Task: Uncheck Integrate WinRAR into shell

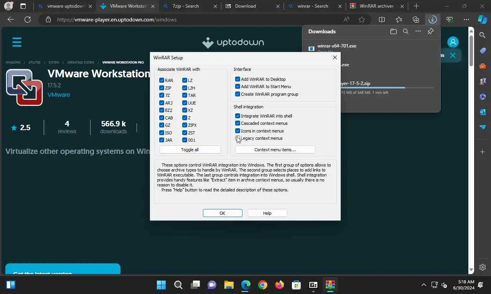Action: click(x=237, y=116)
